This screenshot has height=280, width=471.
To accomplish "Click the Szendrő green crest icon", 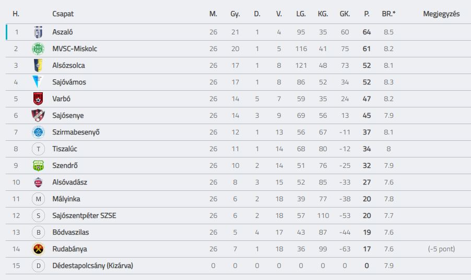I will tap(38, 165).
